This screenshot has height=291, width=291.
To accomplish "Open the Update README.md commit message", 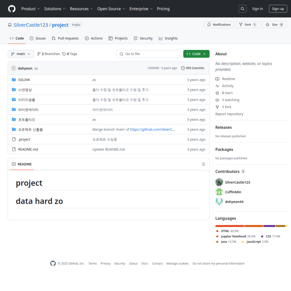I will (109, 149).
